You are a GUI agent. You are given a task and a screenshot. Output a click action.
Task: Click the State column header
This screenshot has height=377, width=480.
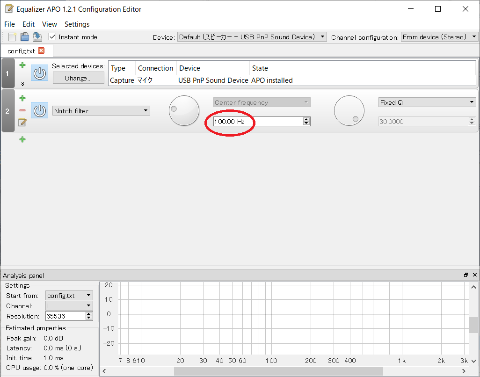click(x=260, y=68)
